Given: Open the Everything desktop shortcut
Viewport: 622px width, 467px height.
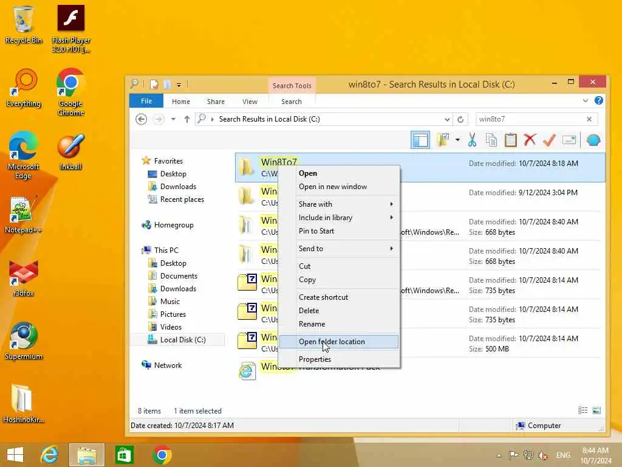Looking at the screenshot, I should [x=24, y=88].
